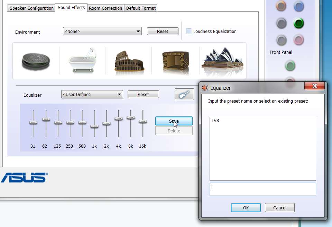Click the 4k slider handle

pos(119,119)
